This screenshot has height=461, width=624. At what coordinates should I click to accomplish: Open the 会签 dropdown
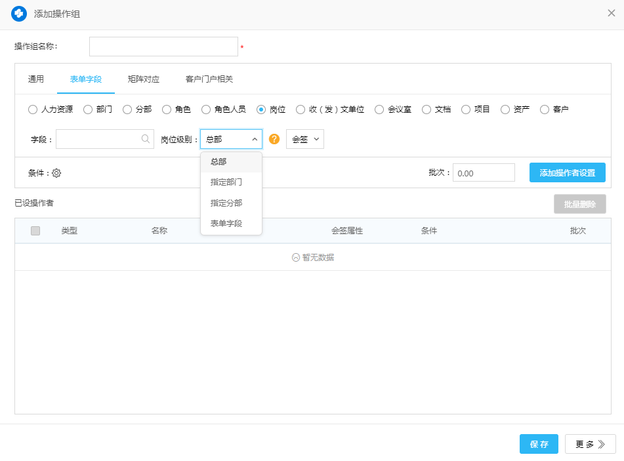(304, 139)
